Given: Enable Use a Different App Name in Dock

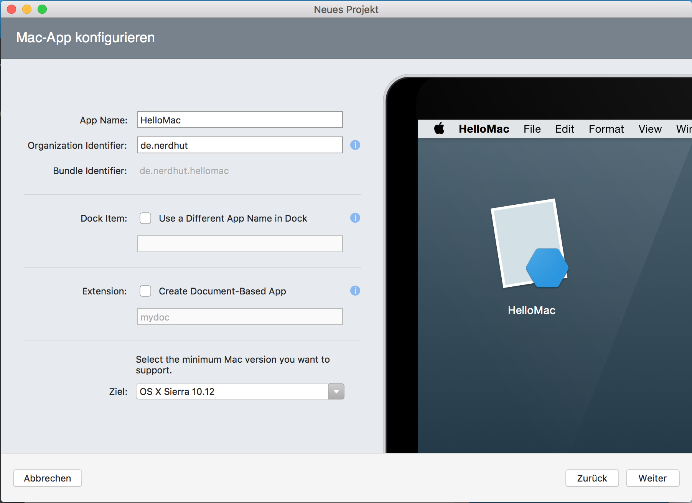Looking at the screenshot, I should [x=145, y=218].
